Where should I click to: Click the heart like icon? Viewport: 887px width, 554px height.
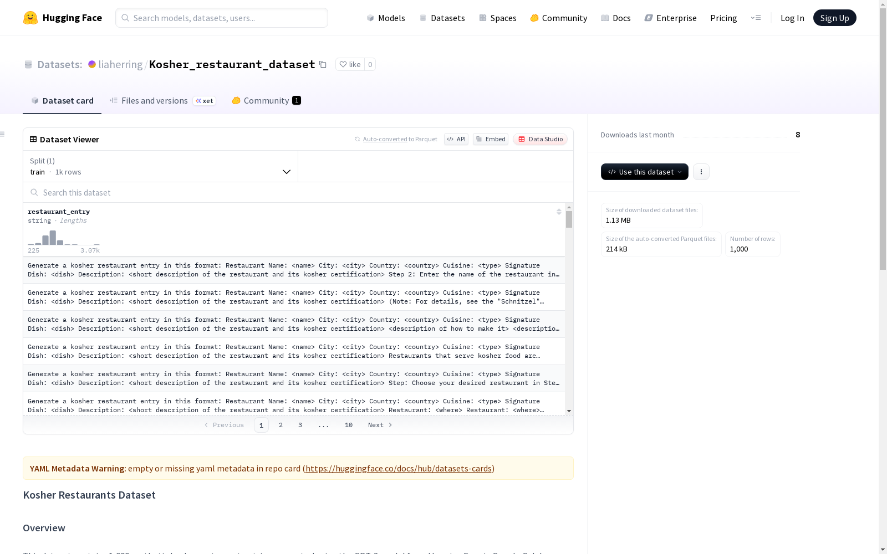tap(343, 64)
